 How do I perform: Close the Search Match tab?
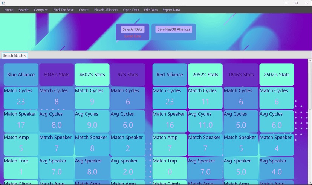(25, 56)
